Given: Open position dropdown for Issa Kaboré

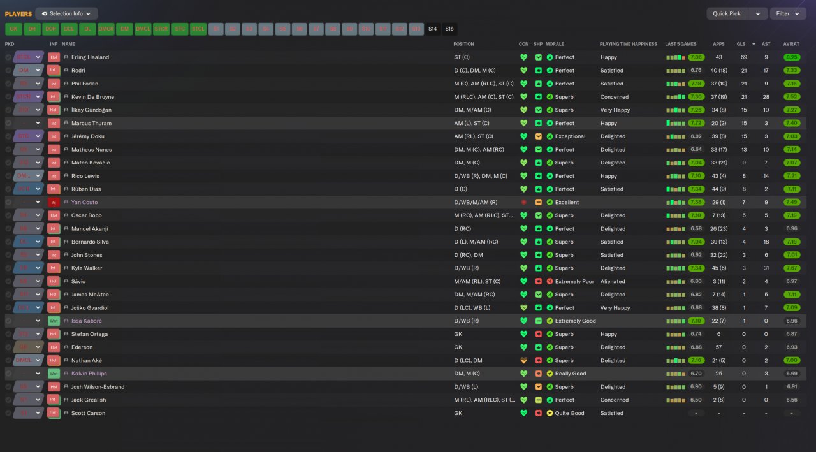Looking at the screenshot, I should tap(38, 321).
